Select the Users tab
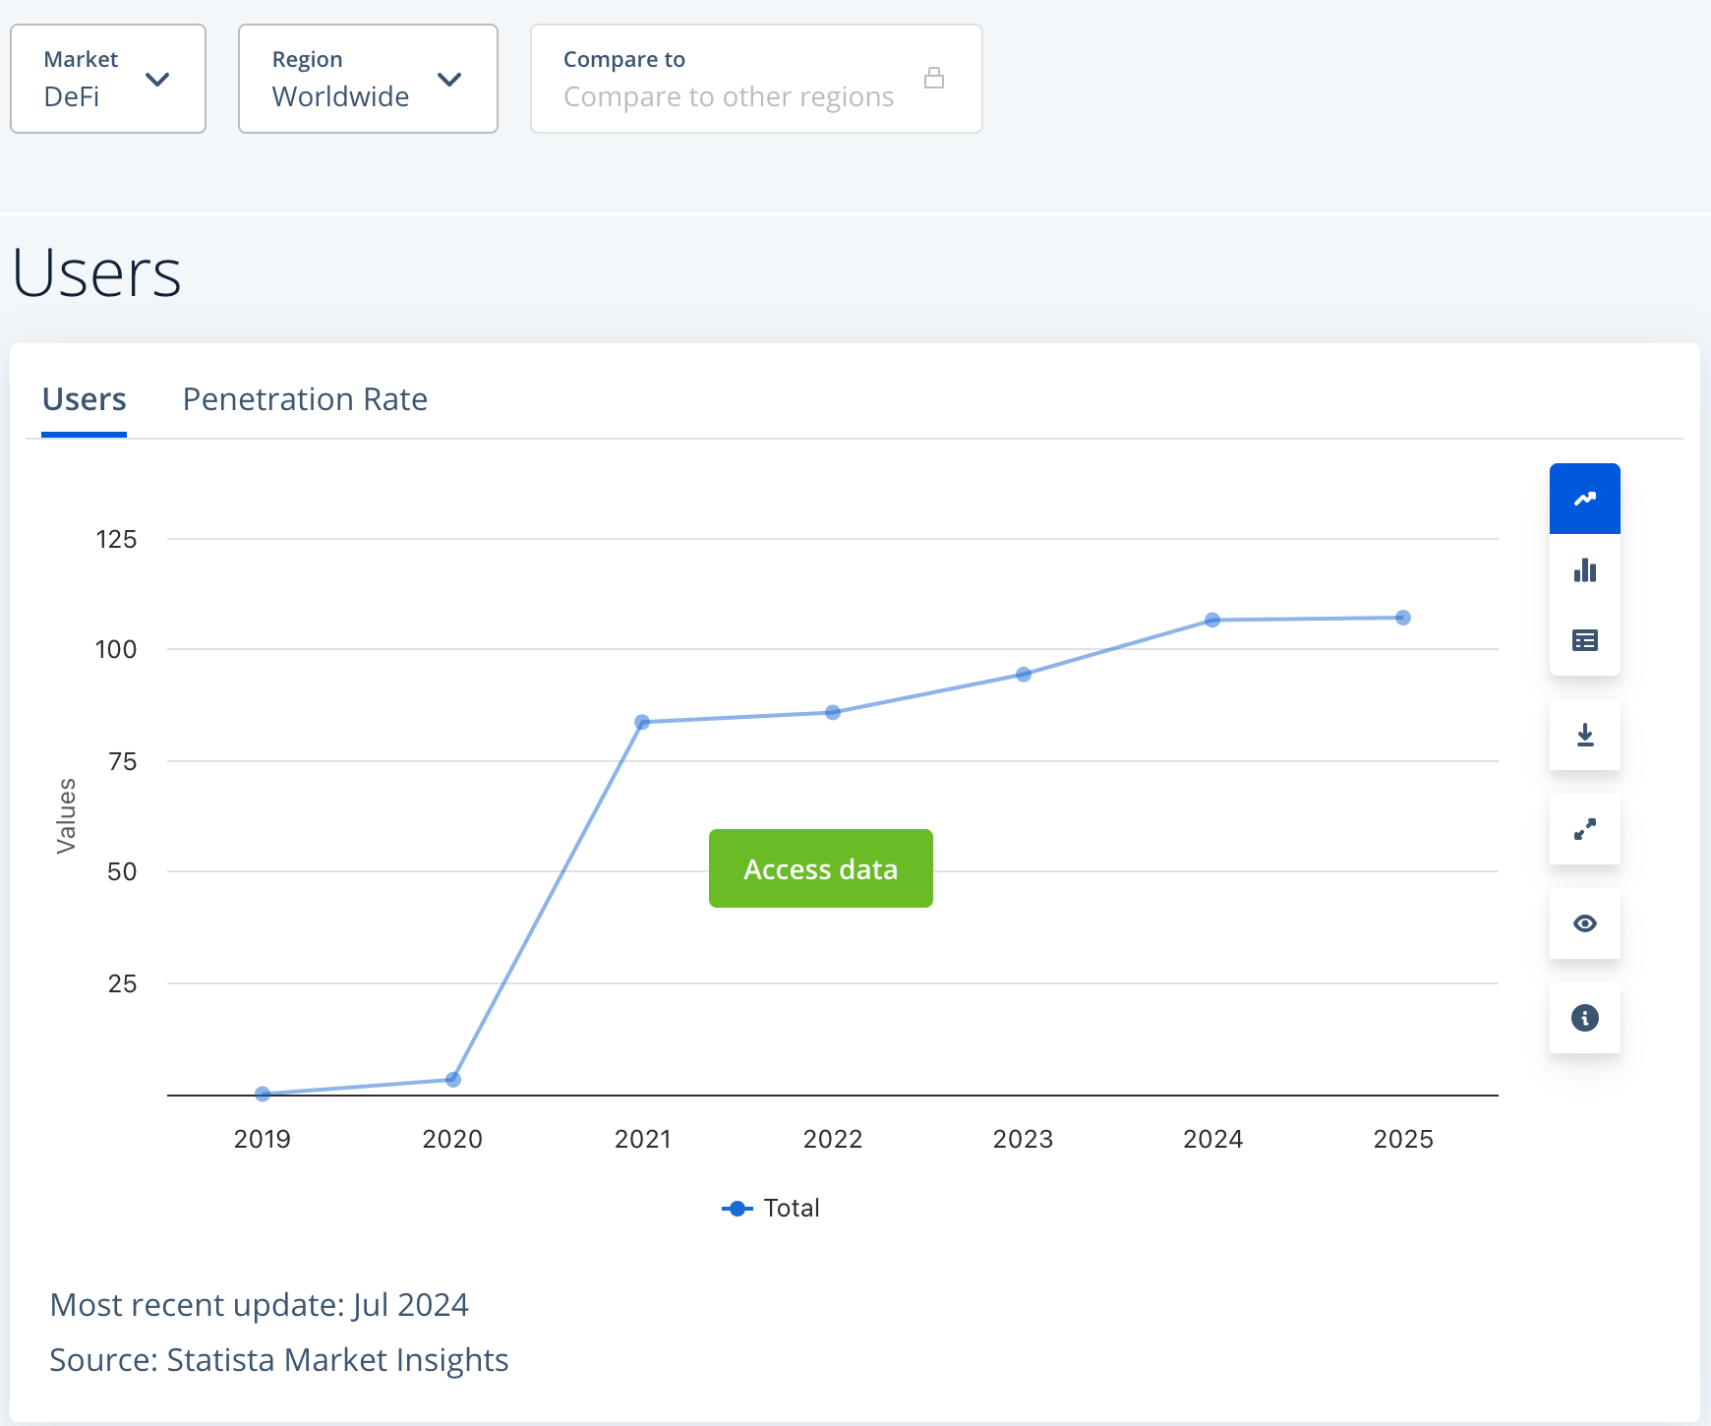1711x1426 pixels. [85, 399]
